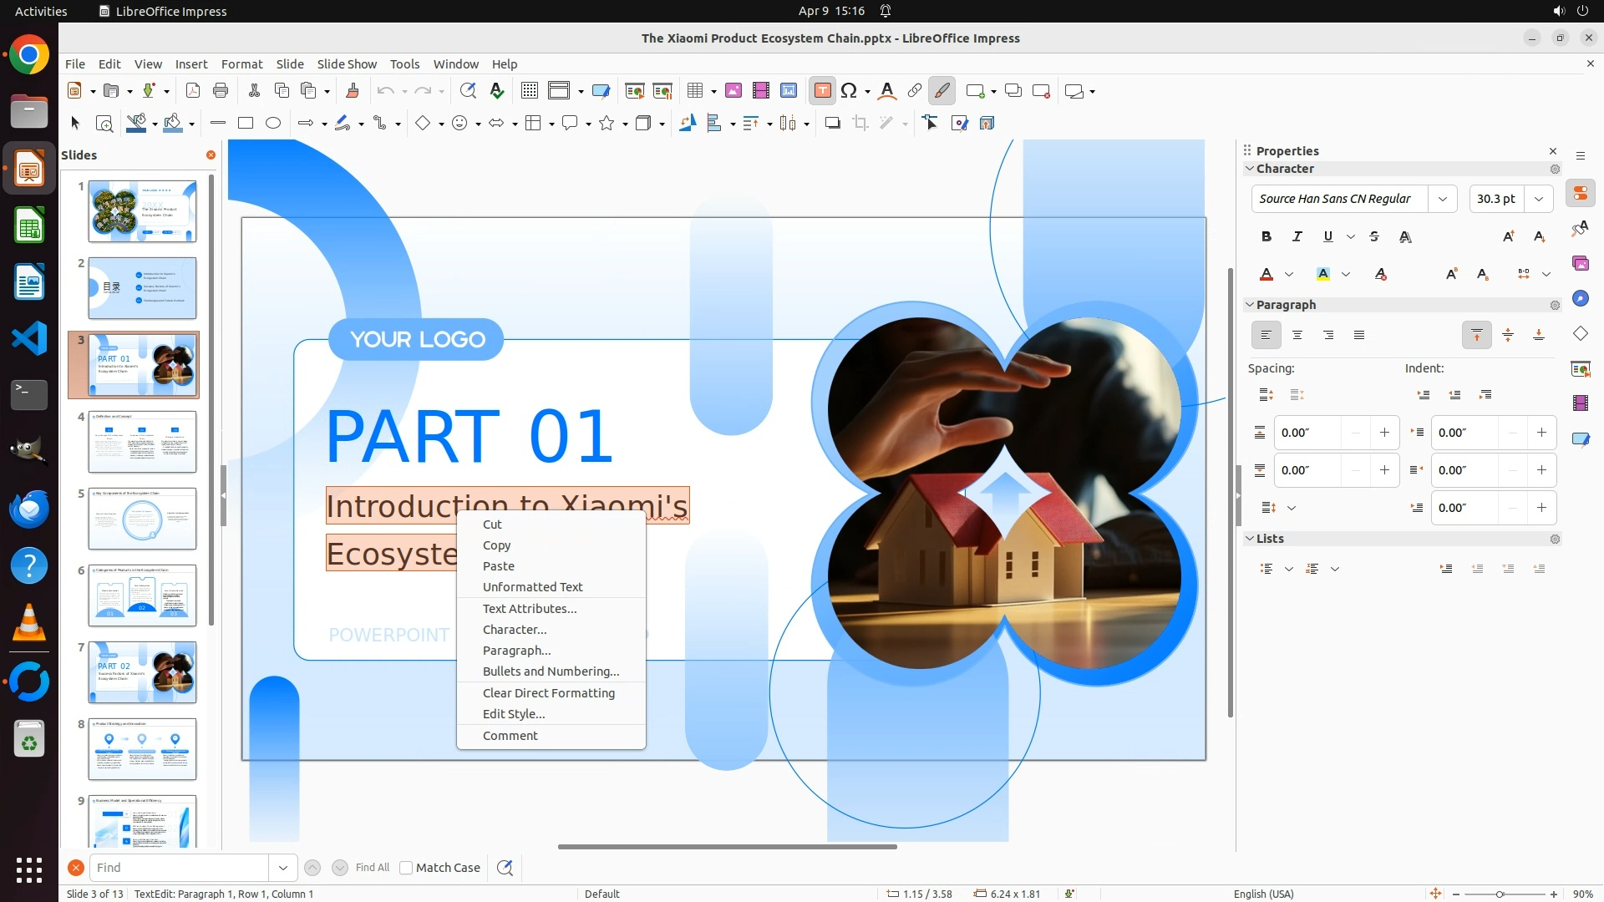
Task: Click the Find All button
Action: tap(372, 868)
